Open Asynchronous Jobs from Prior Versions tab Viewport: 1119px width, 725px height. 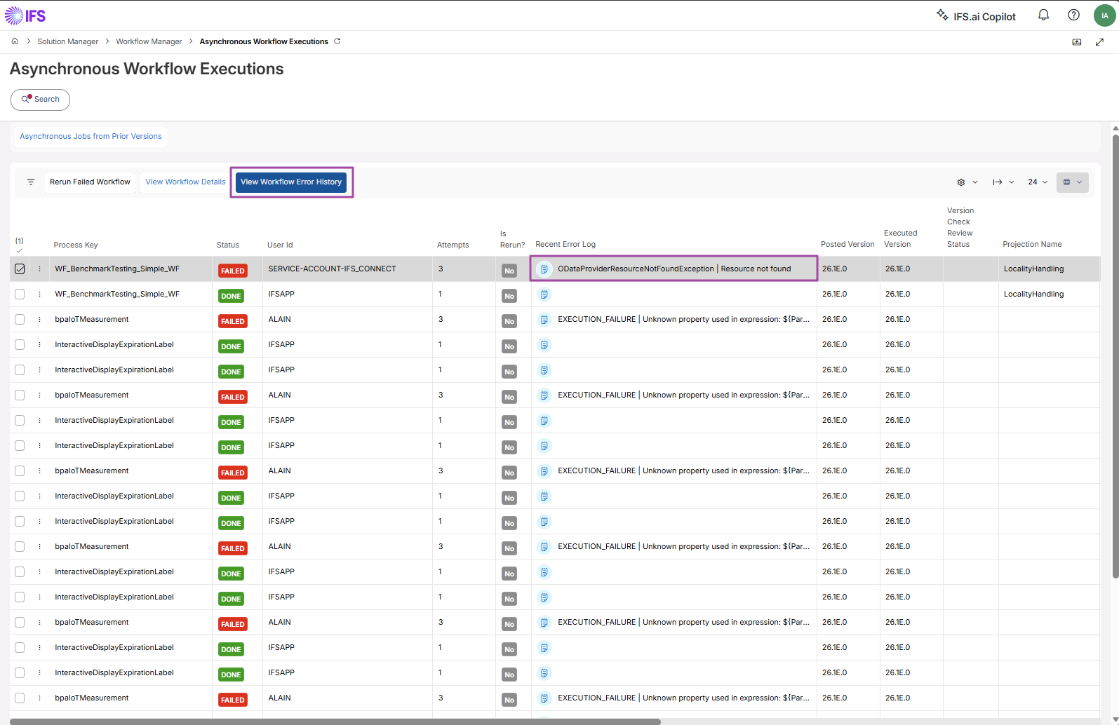coord(91,137)
